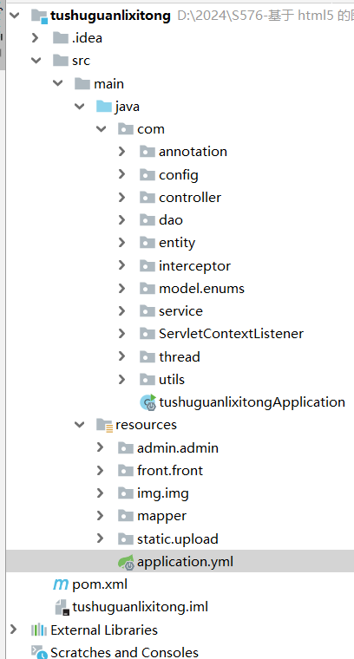Click the tushuguanlixitong project module icon
The width and height of the screenshot is (354, 659).
point(39,16)
